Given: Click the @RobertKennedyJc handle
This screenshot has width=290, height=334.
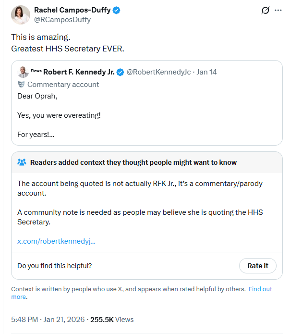Looking at the screenshot, I should (x=158, y=72).
